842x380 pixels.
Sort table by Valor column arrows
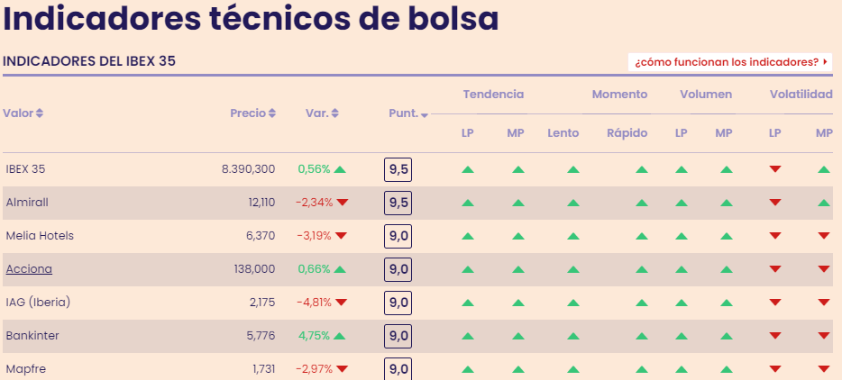pos(40,113)
